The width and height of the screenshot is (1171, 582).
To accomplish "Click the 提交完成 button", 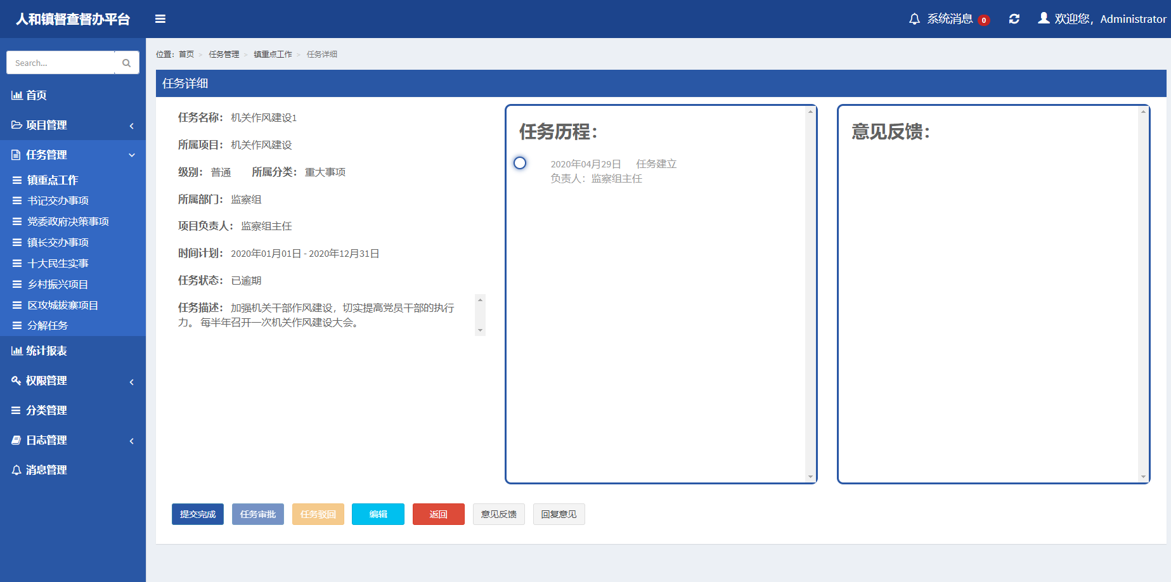I will tap(198, 514).
